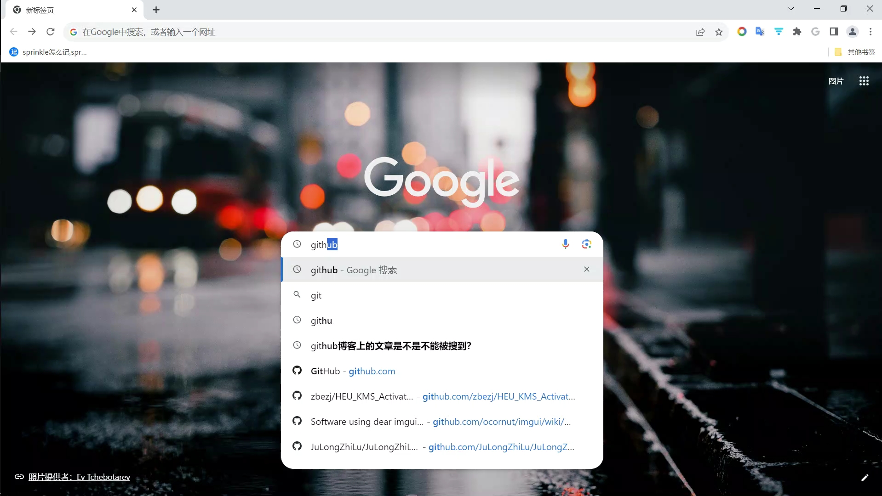Open the user profile avatar
882x496 pixels.
click(852, 32)
